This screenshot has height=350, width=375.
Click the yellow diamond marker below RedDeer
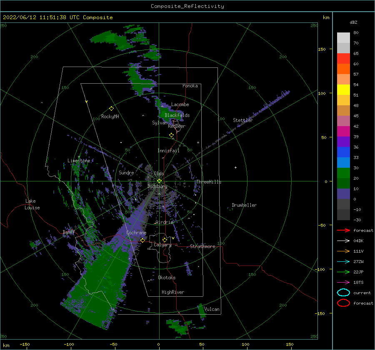(x=172, y=135)
